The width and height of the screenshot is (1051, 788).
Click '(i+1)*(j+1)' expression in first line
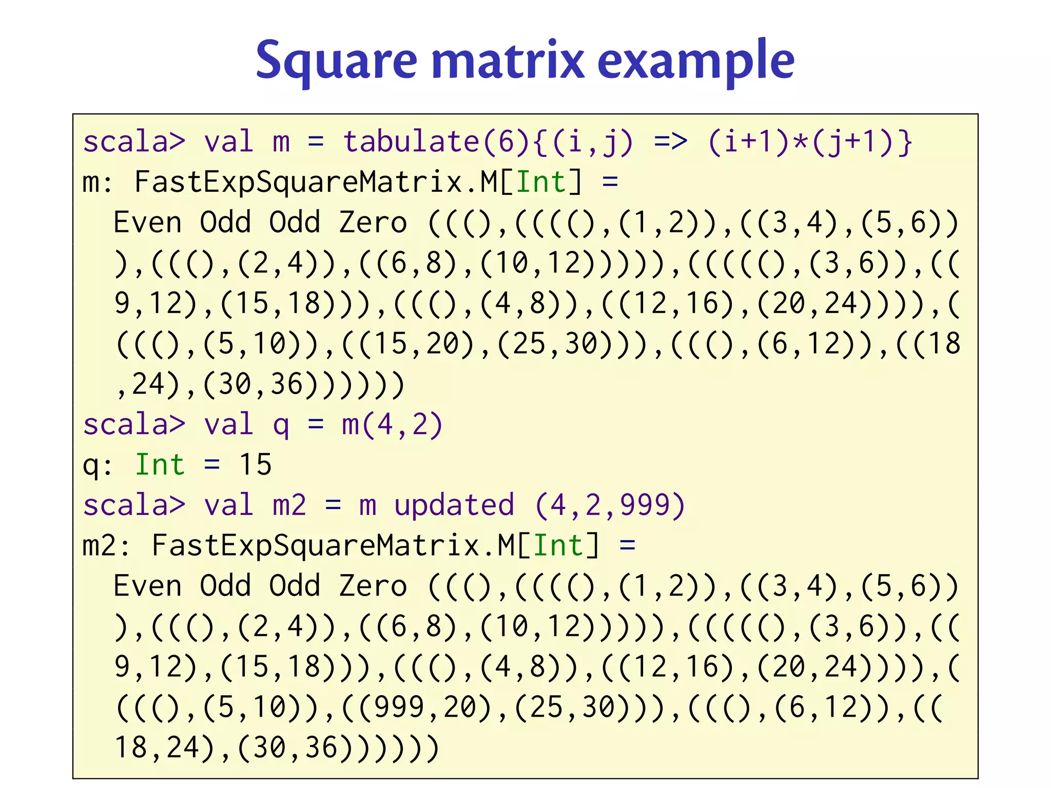[x=801, y=142]
